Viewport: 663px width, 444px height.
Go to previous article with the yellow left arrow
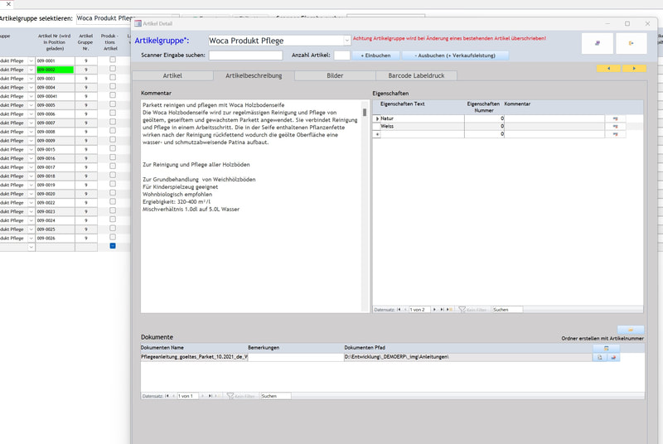coord(608,69)
